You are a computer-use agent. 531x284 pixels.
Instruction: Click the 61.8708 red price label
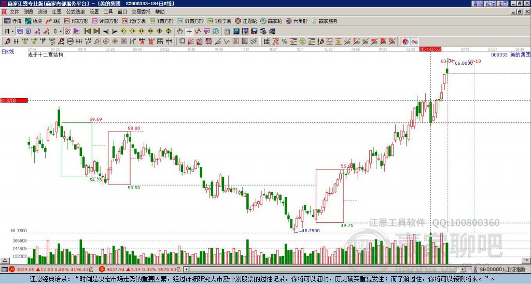(14, 101)
